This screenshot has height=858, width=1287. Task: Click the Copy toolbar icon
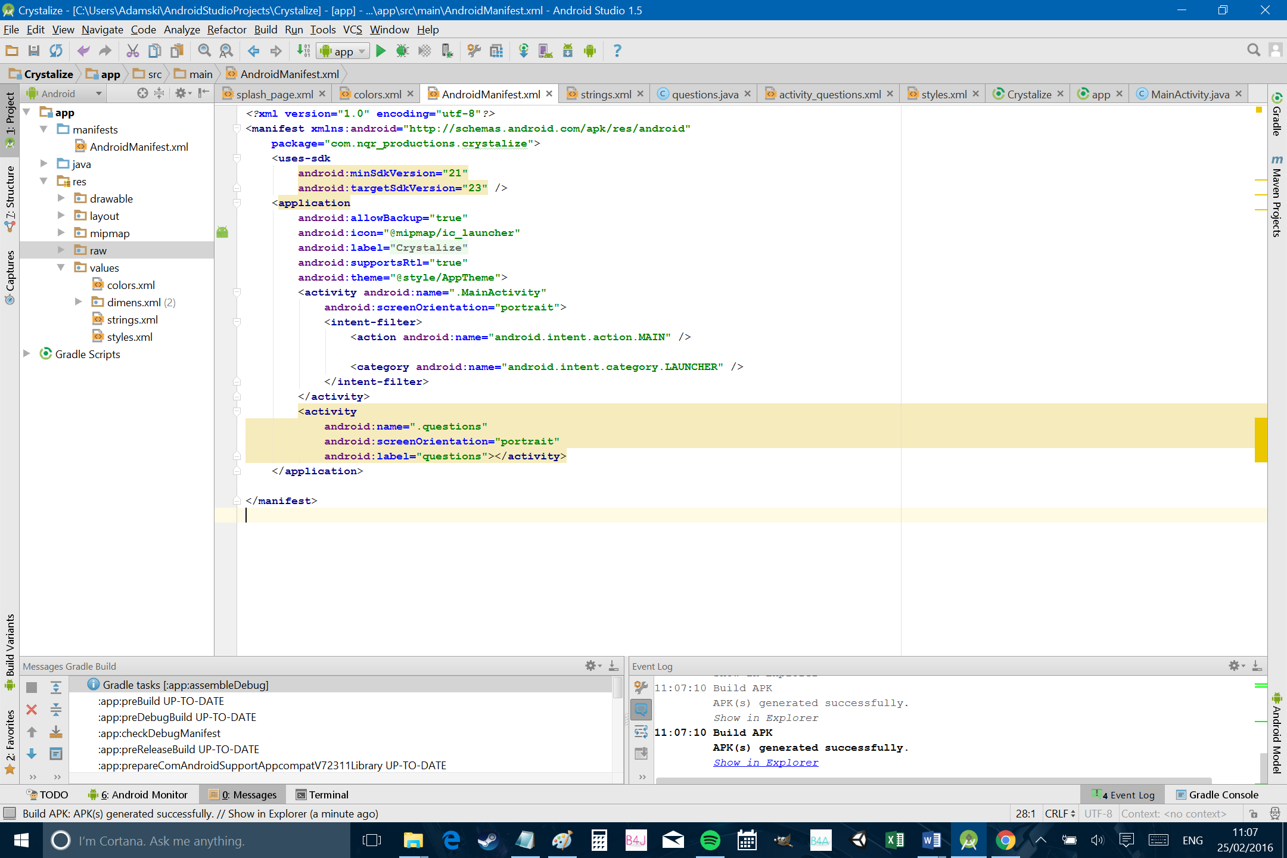(x=154, y=51)
